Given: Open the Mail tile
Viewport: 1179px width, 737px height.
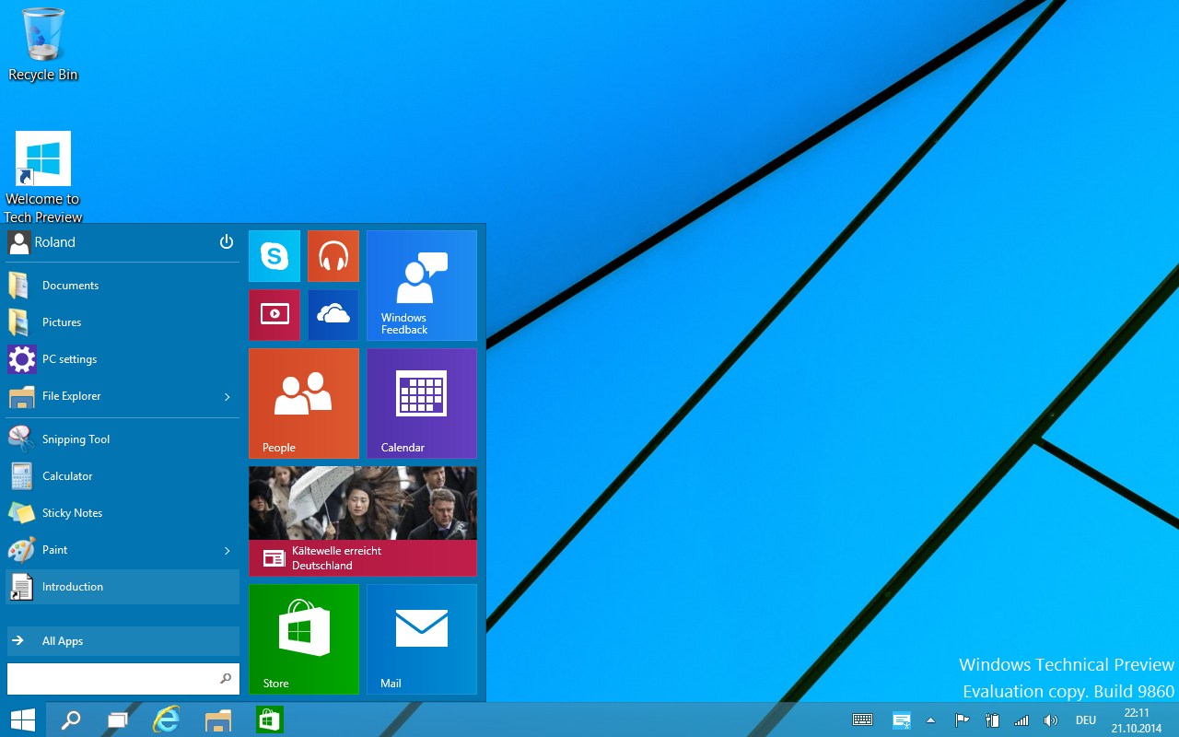Looking at the screenshot, I should pyautogui.click(x=422, y=639).
